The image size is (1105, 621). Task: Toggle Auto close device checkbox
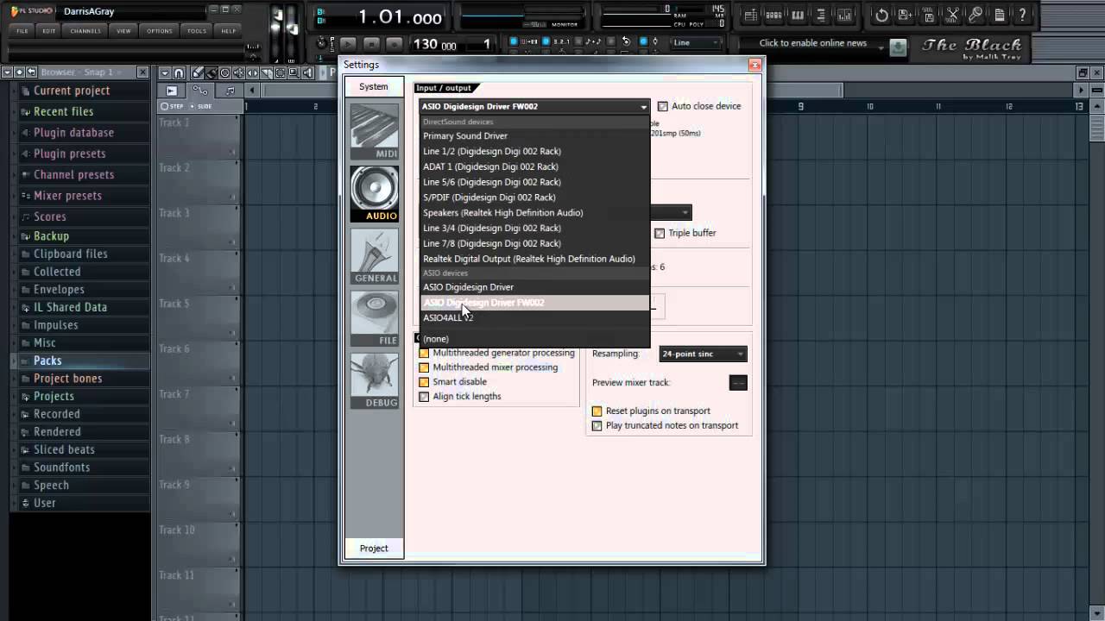pyautogui.click(x=663, y=106)
